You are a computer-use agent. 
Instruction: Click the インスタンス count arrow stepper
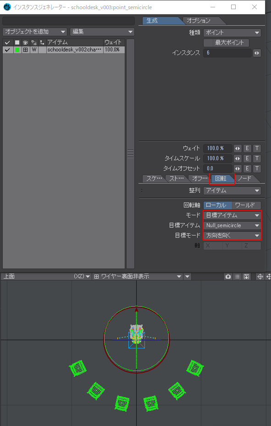257,53
